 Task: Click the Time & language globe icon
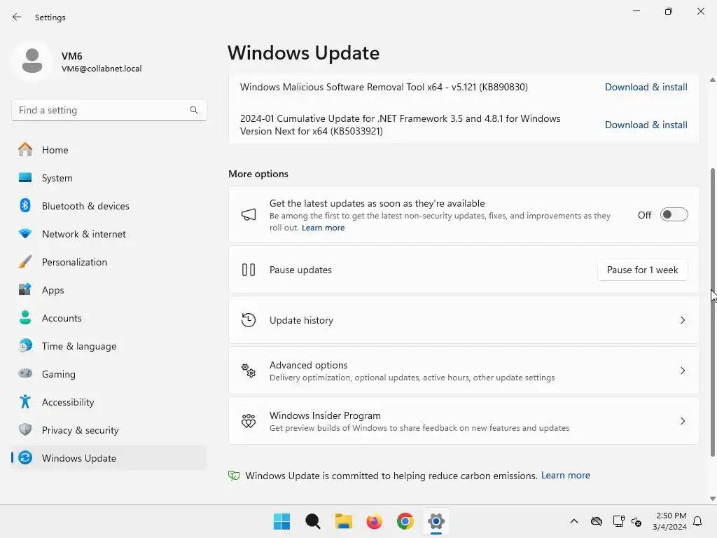[25, 346]
